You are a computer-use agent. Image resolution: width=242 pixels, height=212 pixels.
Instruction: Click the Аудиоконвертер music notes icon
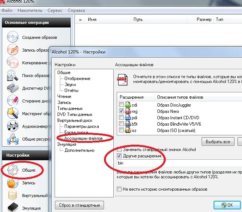(x=13, y=126)
